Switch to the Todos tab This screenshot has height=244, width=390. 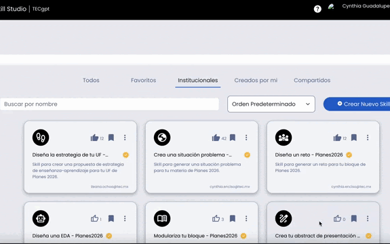click(91, 80)
